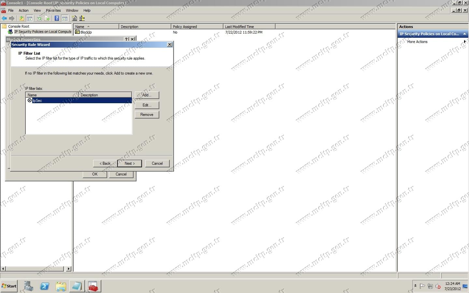Click the red toolbox MMC taskbar icon
The width and height of the screenshot is (469, 293).
click(93, 286)
